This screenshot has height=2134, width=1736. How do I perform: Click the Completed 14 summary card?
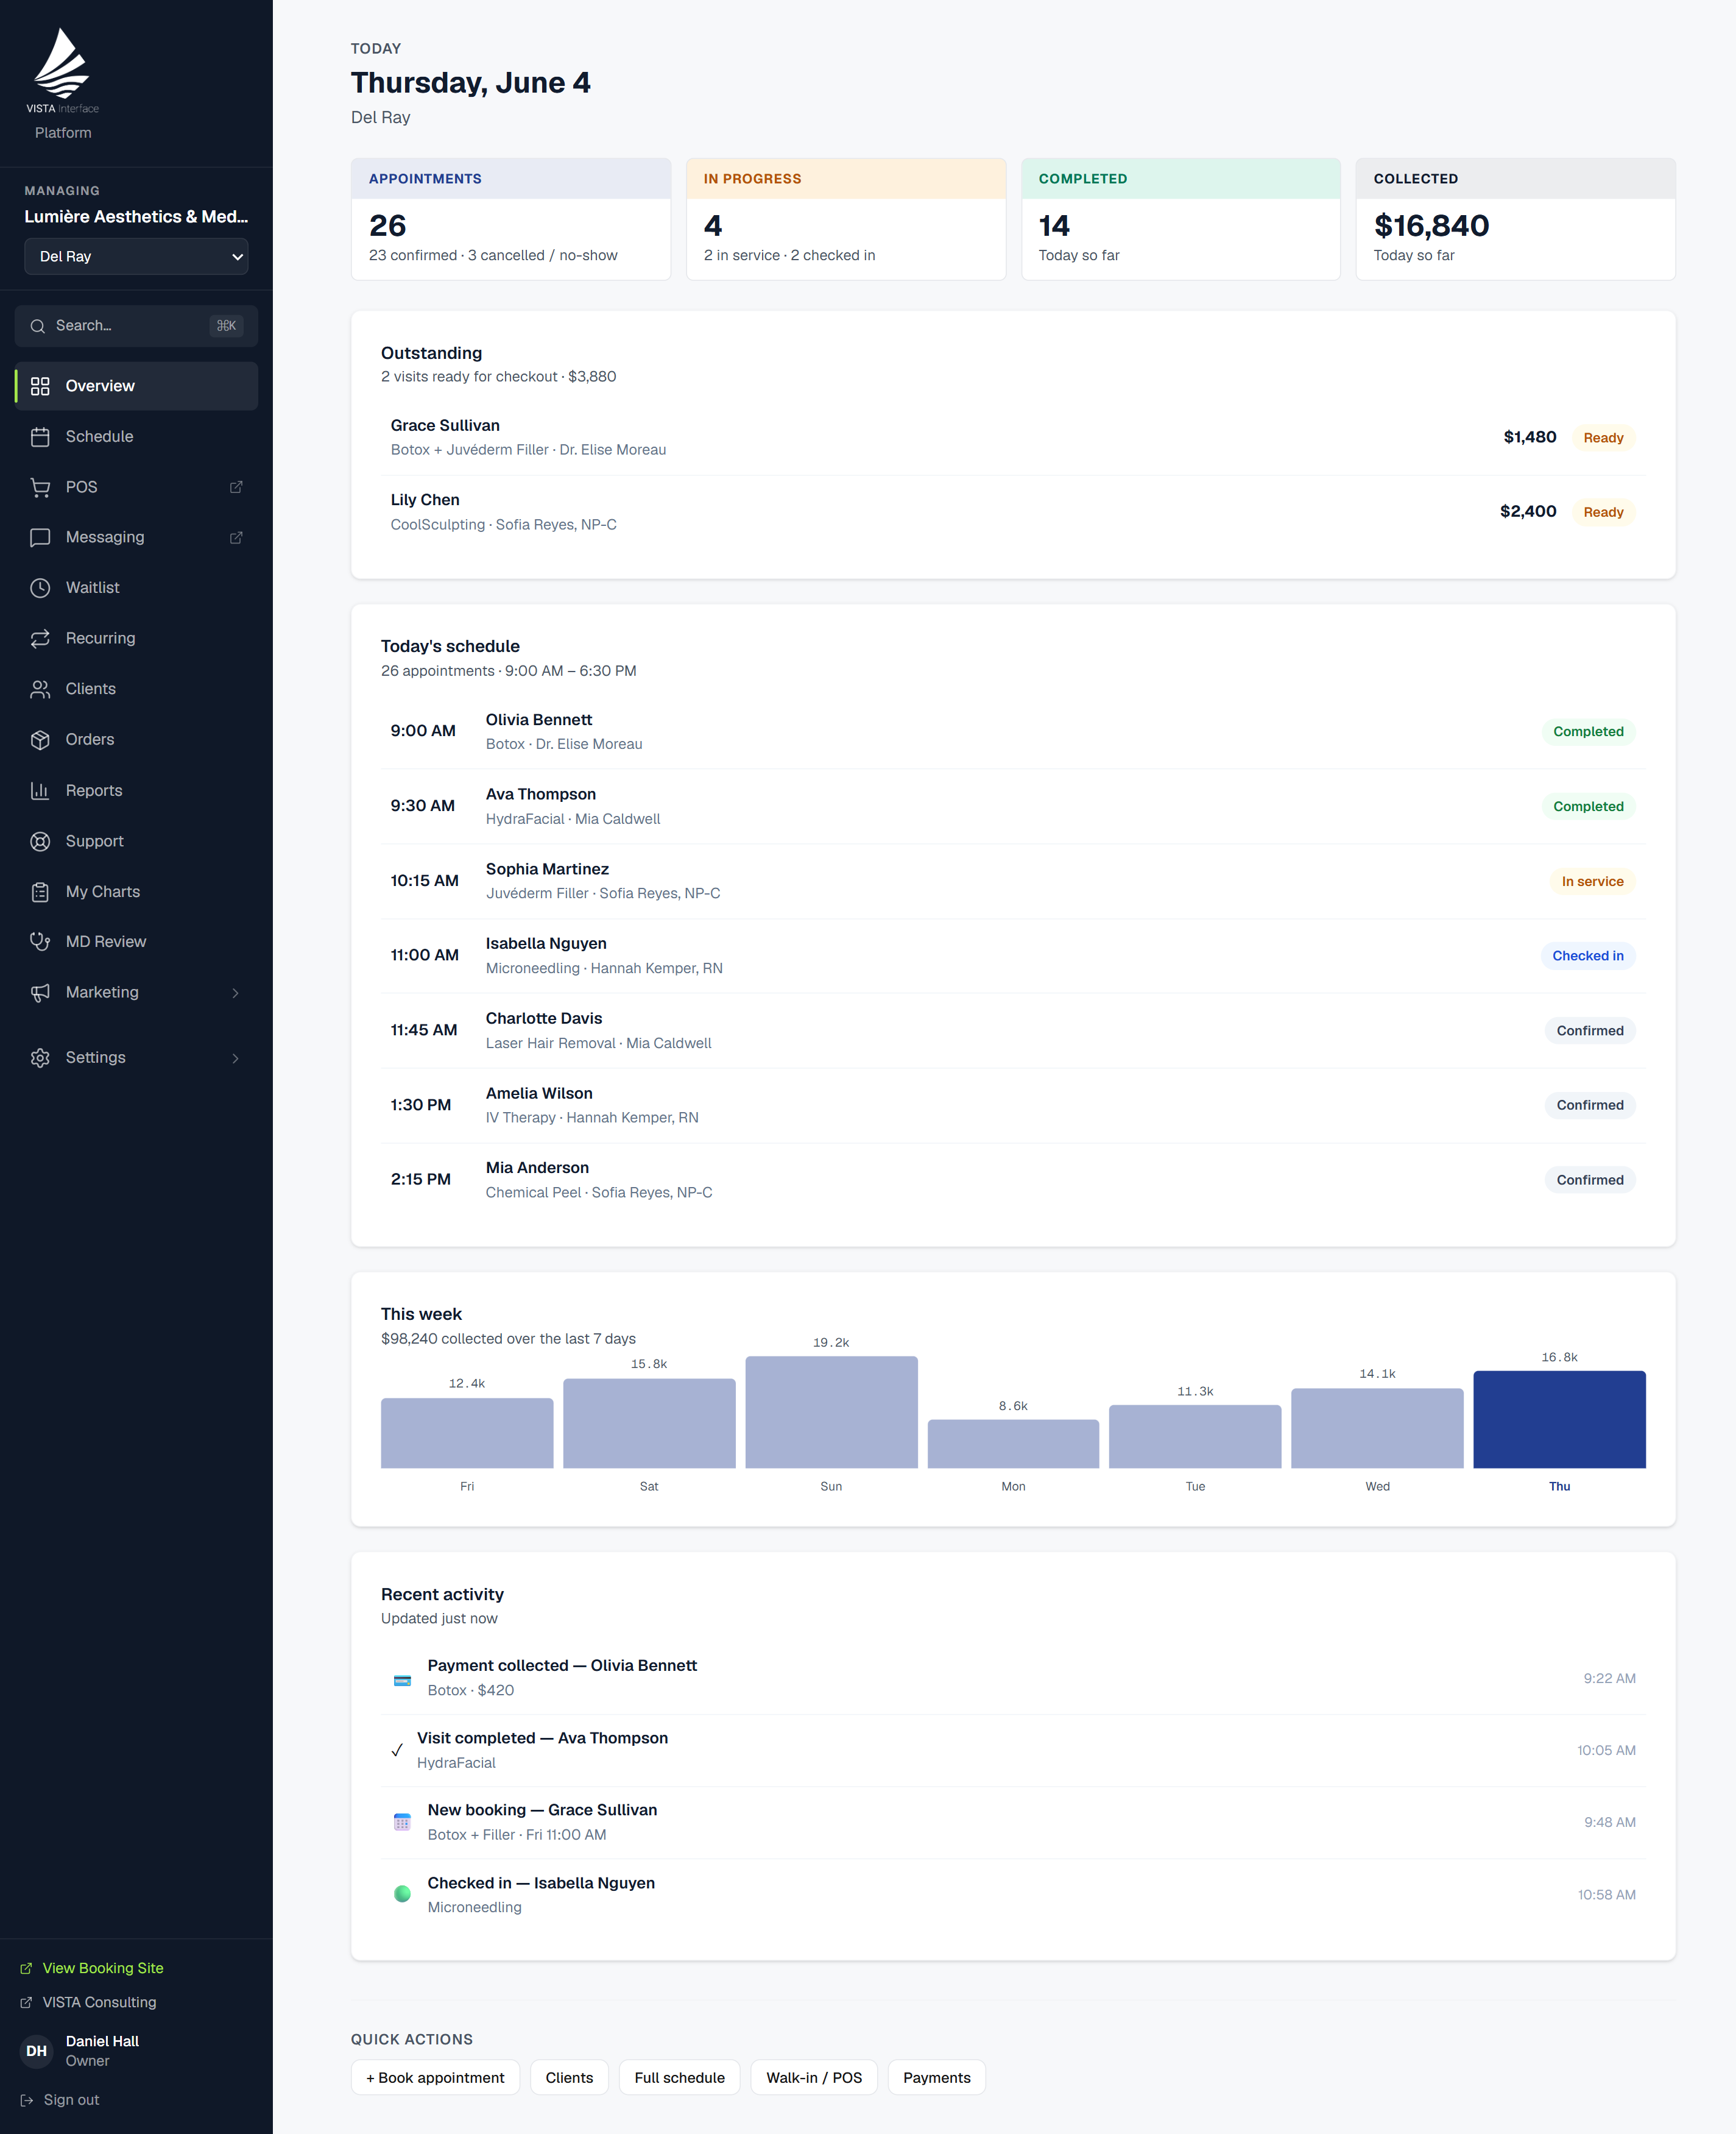tap(1181, 219)
